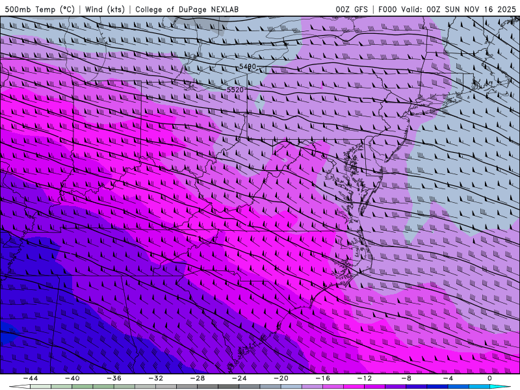The height and width of the screenshot is (390, 520).
Task: Click the '00Z GFS' model run label
Action: click(352, 9)
